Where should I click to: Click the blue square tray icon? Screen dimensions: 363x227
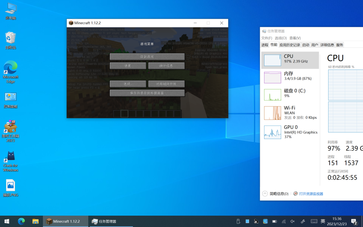247,221
